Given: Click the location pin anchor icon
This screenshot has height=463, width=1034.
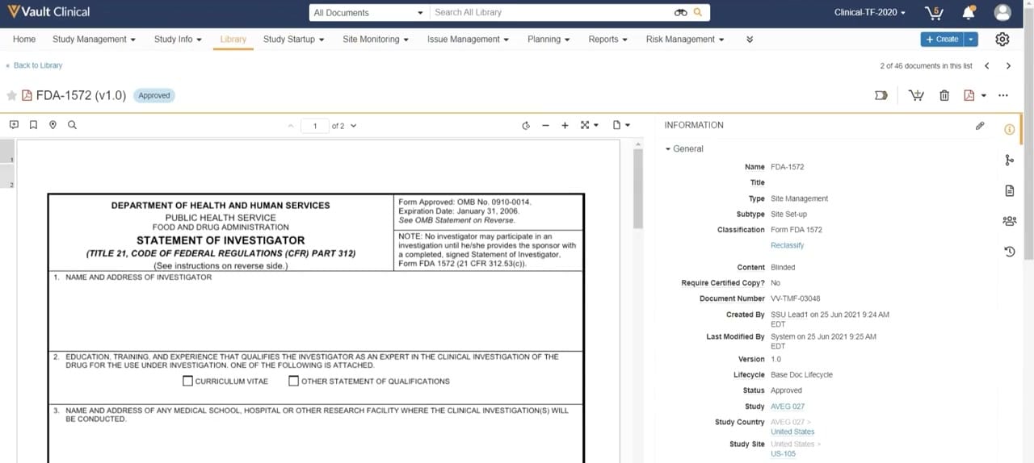Looking at the screenshot, I should 53,125.
